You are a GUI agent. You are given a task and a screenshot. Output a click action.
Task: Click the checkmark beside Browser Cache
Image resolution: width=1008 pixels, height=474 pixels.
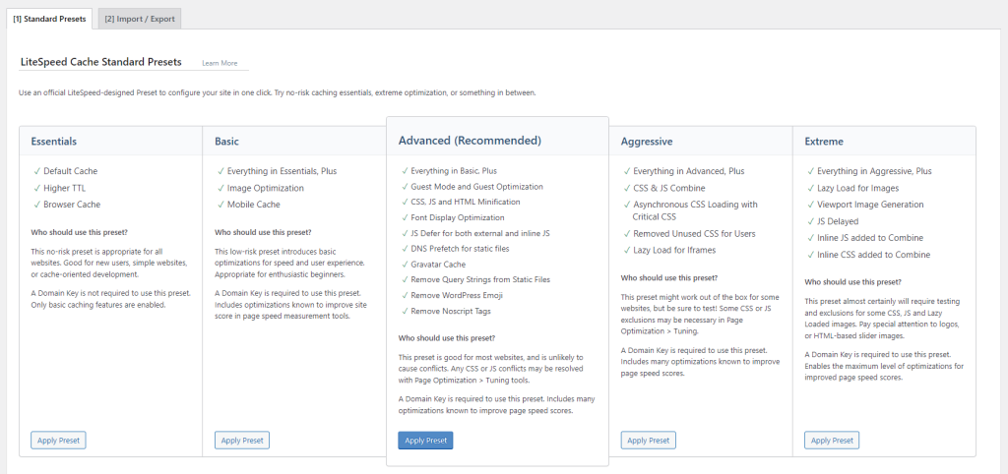[x=35, y=205]
